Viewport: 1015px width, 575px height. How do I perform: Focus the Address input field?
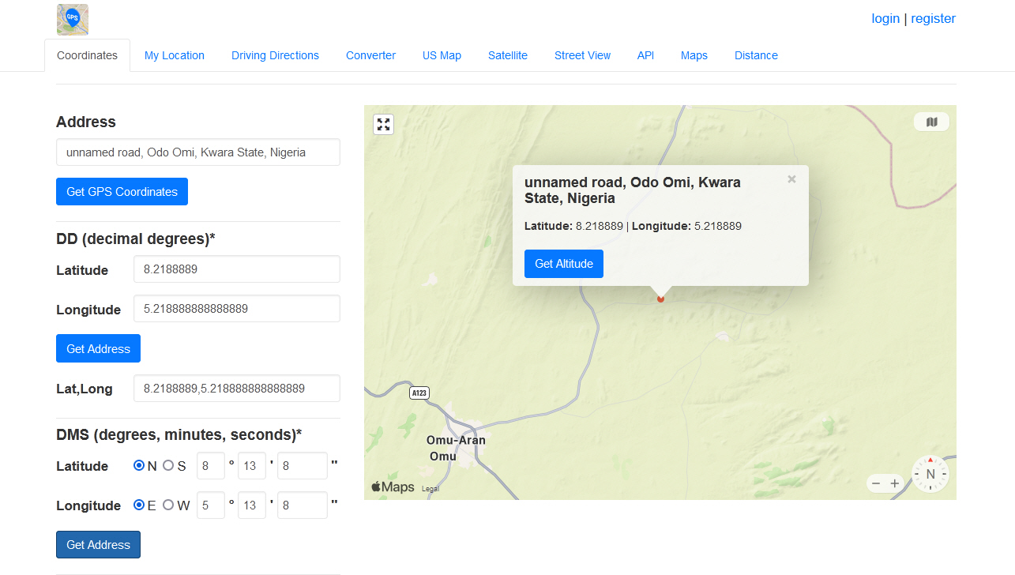coord(198,152)
